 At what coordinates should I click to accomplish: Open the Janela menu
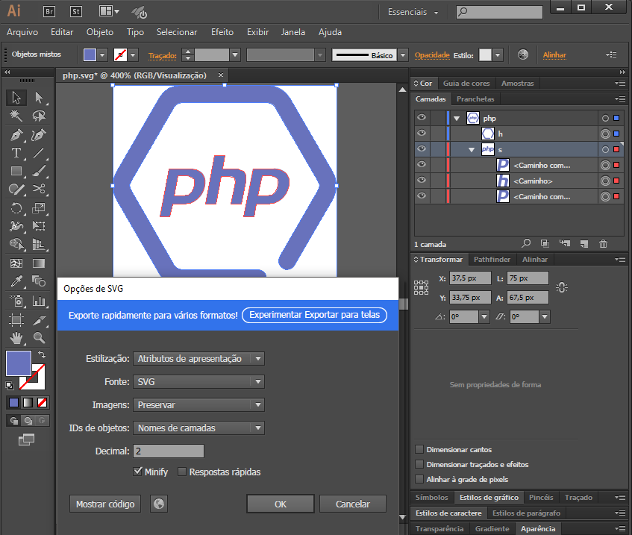click(x=293, y=32)
